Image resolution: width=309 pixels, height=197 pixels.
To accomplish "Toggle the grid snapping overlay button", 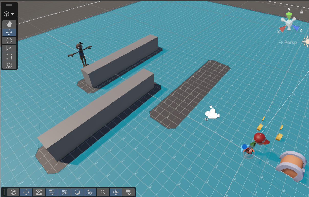I will [65, 192].
